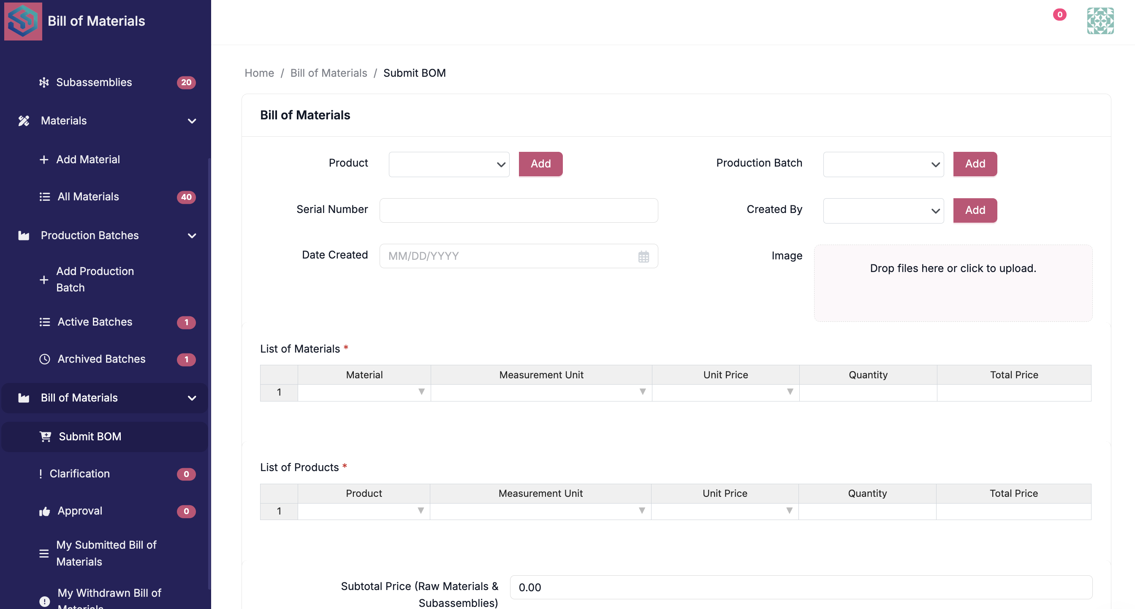
Task: Click the Serial Number input field
Action: (518, 210)
